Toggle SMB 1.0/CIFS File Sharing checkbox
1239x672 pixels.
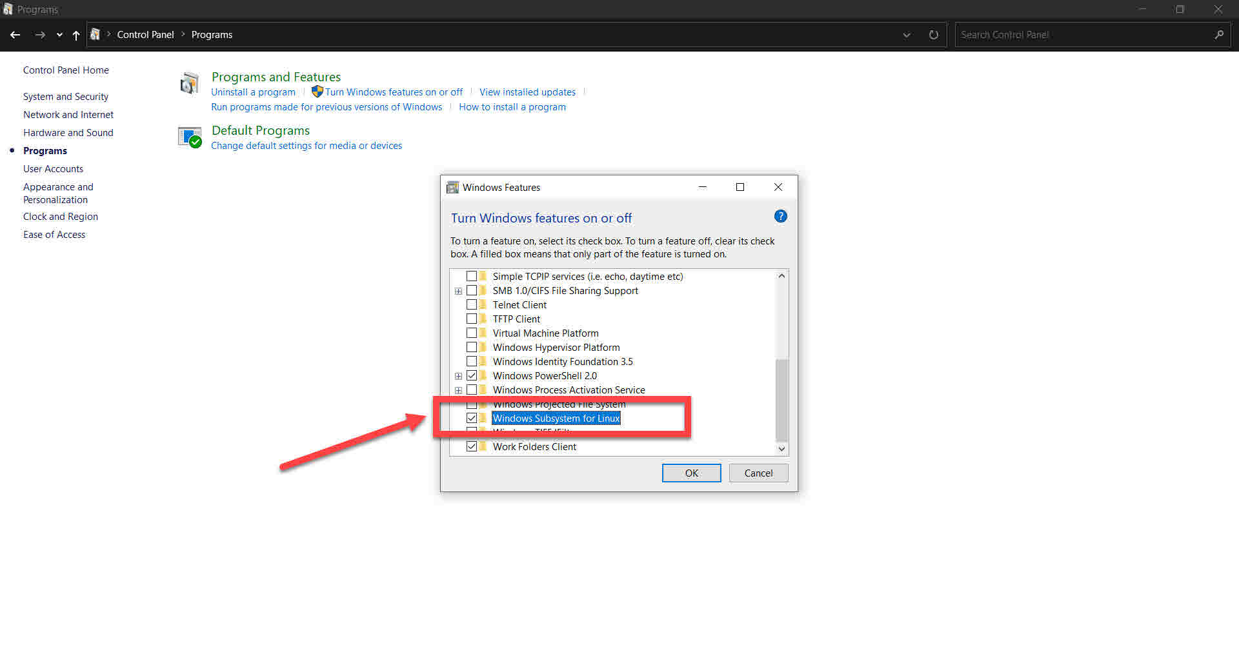click(472, 290)
